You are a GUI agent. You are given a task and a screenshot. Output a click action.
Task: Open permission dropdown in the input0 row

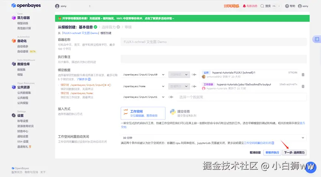[179, 74]
